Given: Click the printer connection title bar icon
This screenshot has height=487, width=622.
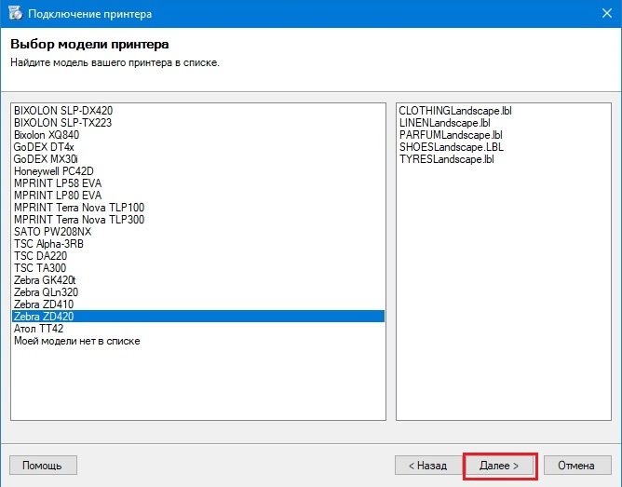Looking at the screenshot, I should 16,13.
